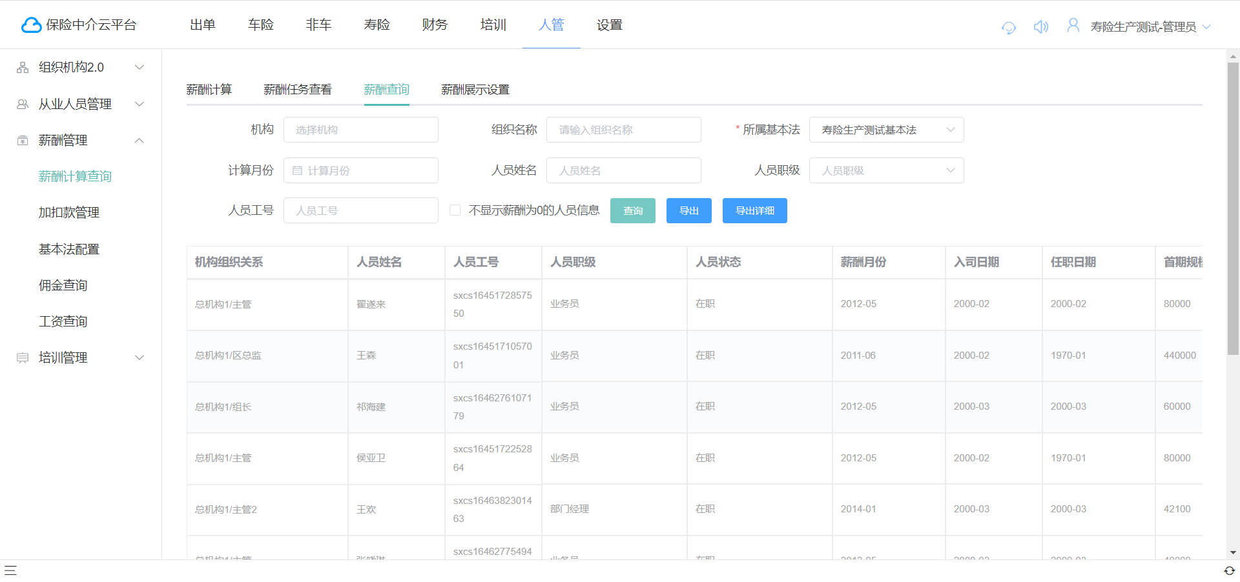Switch to the 薪酬任务查看 tab
The image size is (1240, 582).
pos(298,90)
